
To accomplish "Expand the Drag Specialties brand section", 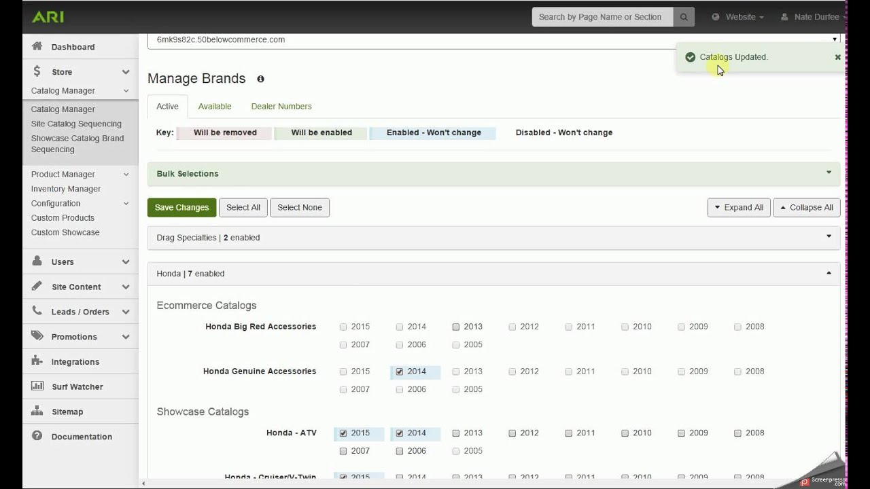I will (493, 237).
